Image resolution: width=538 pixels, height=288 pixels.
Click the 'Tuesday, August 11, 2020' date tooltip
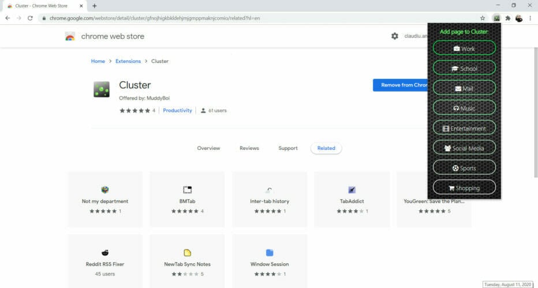pyautogui.click(x=508, y=285)
